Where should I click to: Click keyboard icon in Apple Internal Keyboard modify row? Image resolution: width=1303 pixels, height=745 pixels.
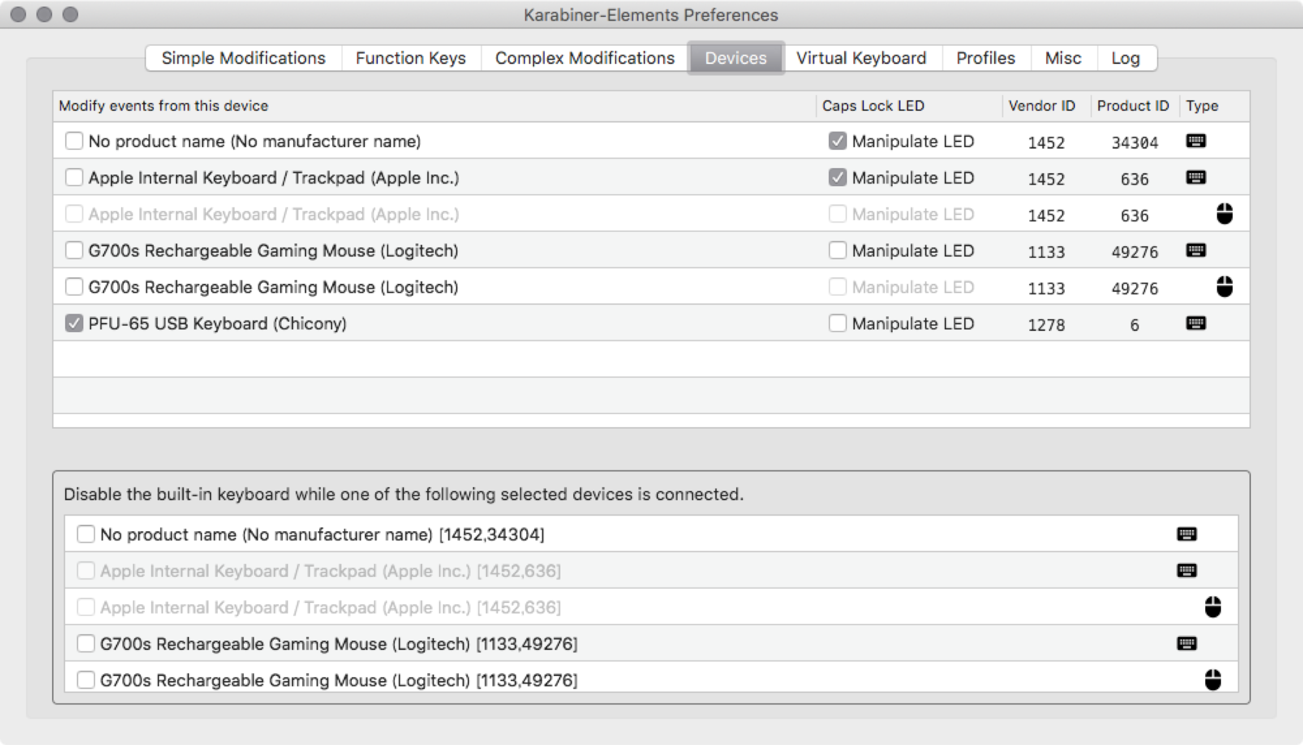[1196, 177]
